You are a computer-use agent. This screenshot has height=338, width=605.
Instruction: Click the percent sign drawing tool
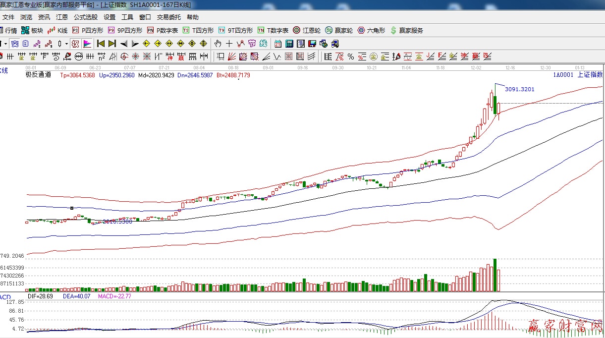click(x=351, y=56)
